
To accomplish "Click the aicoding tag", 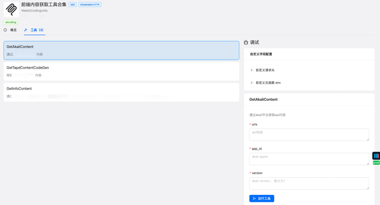I will click(11, 22).
